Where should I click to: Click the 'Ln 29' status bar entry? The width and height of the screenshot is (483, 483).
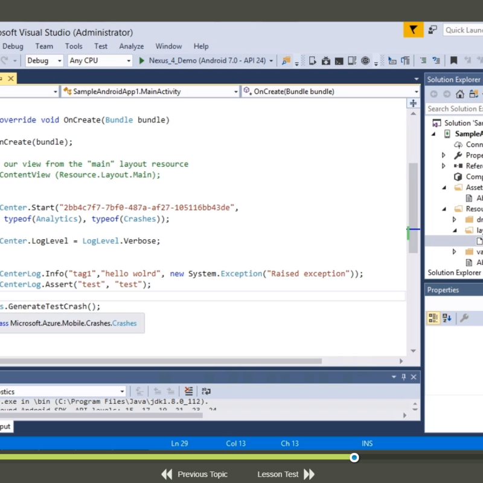(179, 443)
